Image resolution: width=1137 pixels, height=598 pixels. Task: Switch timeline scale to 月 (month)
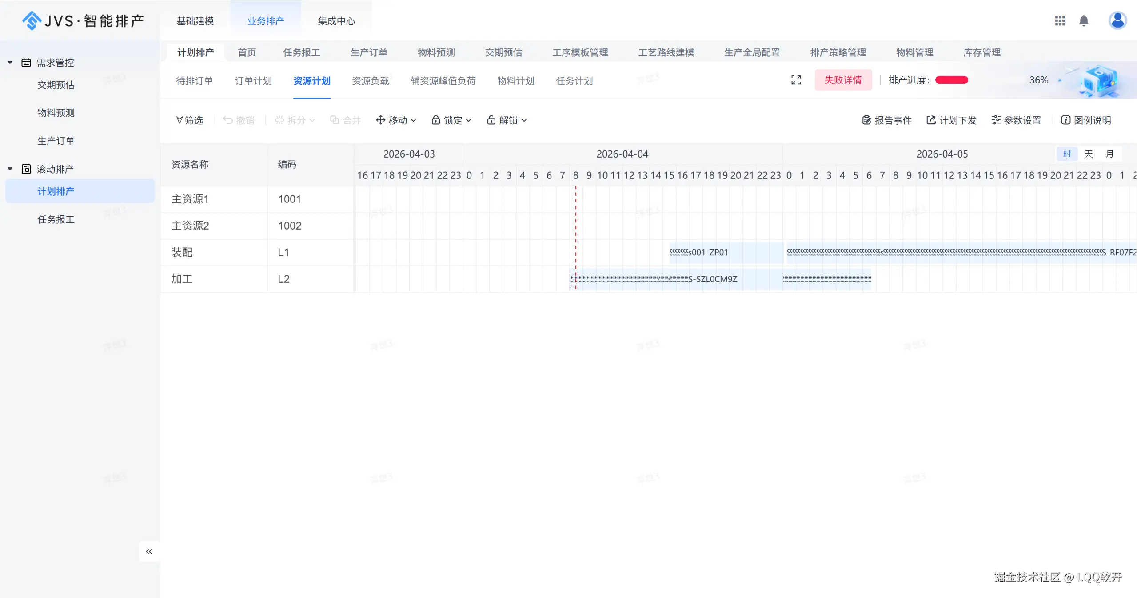(1109, 154)
